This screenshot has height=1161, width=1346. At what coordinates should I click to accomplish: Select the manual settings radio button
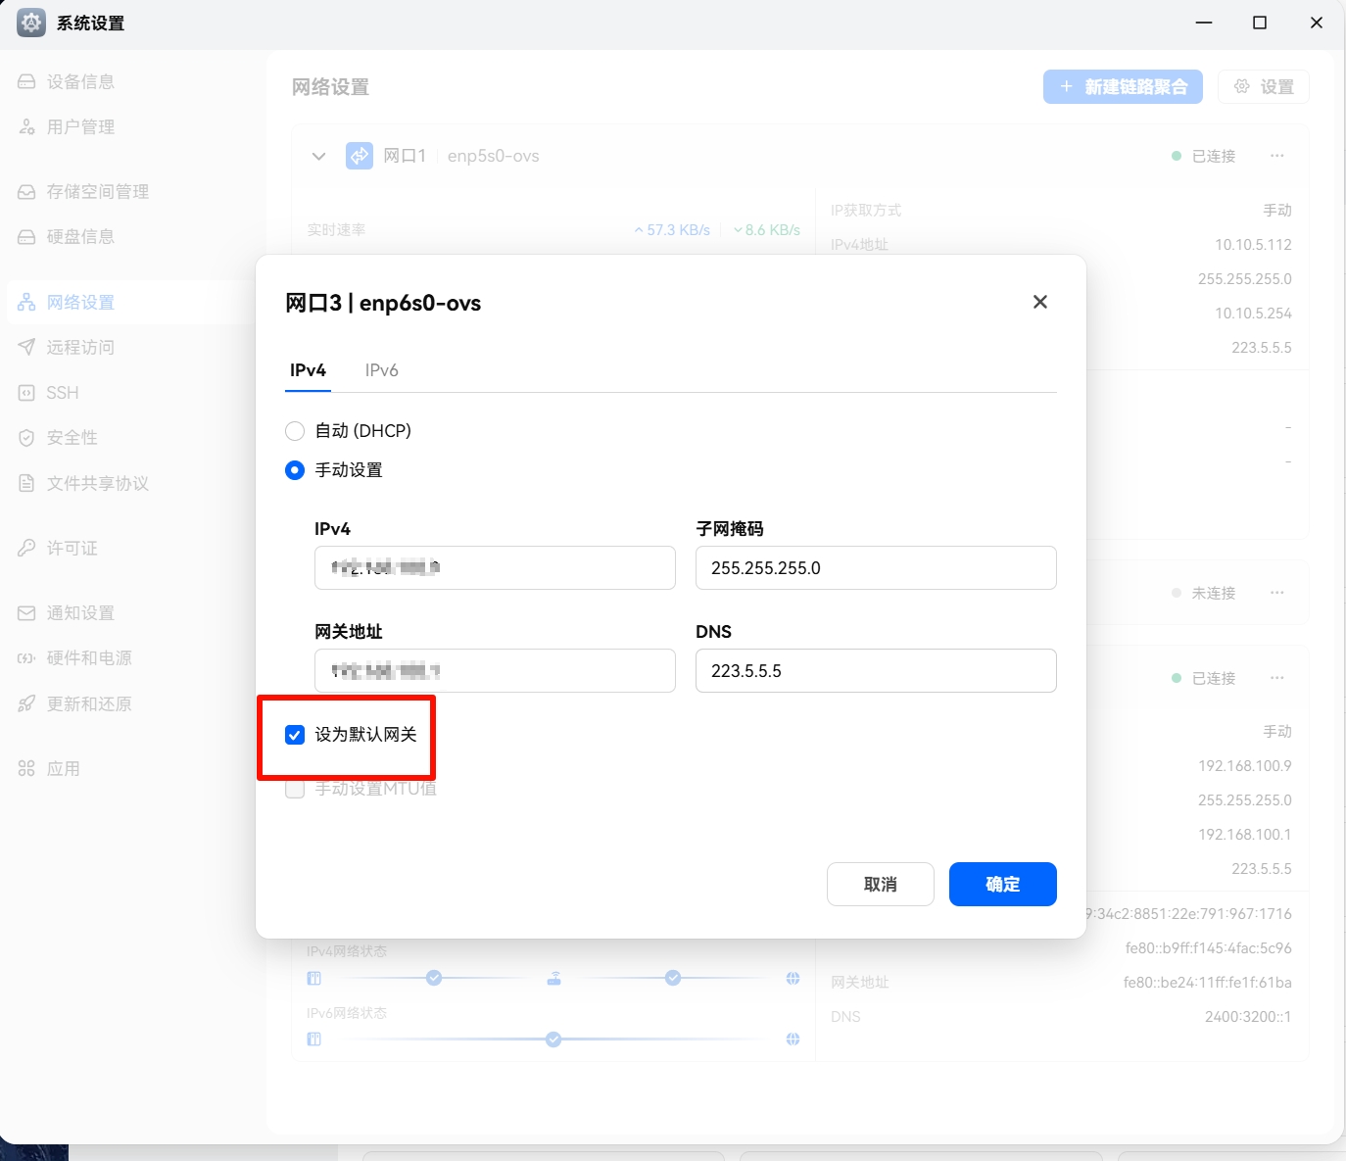[295, 470]
